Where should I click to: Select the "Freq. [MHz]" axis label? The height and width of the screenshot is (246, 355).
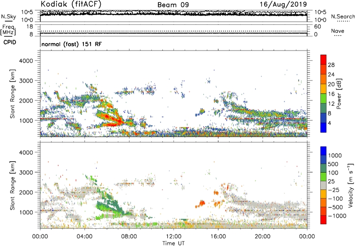pos(8,30)
